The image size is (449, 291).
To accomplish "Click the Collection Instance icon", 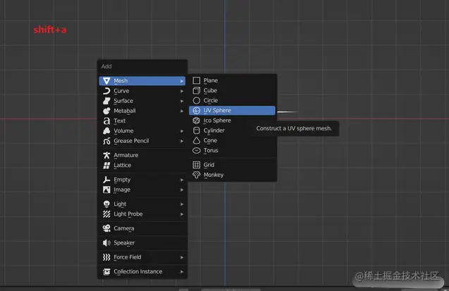I will 106,271.
